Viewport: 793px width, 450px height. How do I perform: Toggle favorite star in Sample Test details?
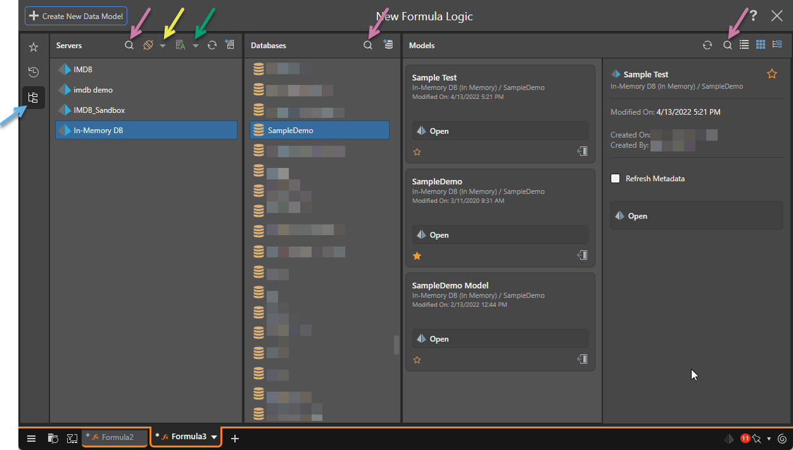click(x=771, y=74)
